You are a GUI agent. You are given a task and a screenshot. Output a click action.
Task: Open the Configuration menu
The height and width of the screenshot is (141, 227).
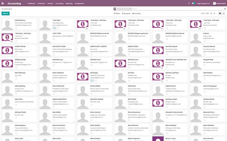[x=79, y=4]
